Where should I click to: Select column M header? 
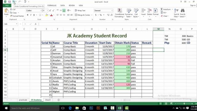[158, 29]
